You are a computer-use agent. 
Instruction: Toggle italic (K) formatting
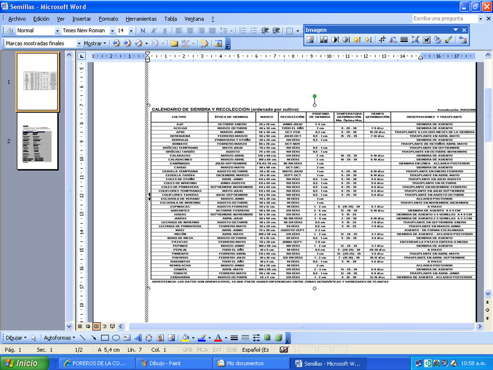tap(154, 31)
